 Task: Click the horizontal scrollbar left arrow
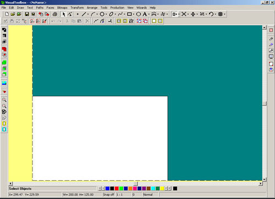pyautogui.click(x=10, y=183)
